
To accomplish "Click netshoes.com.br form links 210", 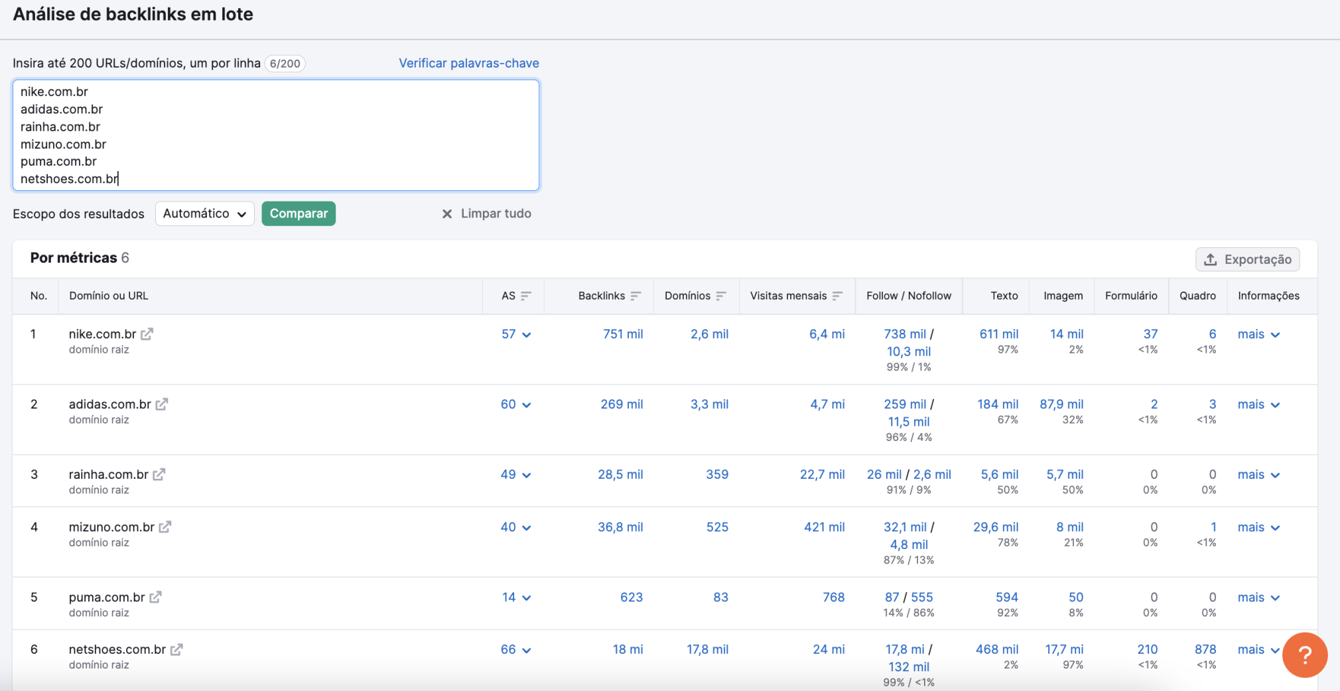I will [x=1148, y=650].
